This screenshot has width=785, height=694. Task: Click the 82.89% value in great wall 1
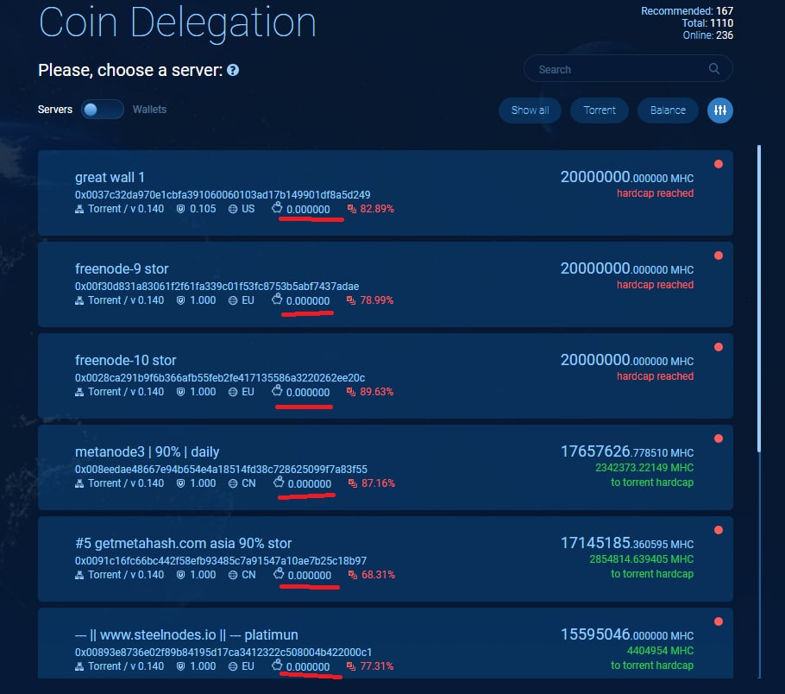click(377, 209)
